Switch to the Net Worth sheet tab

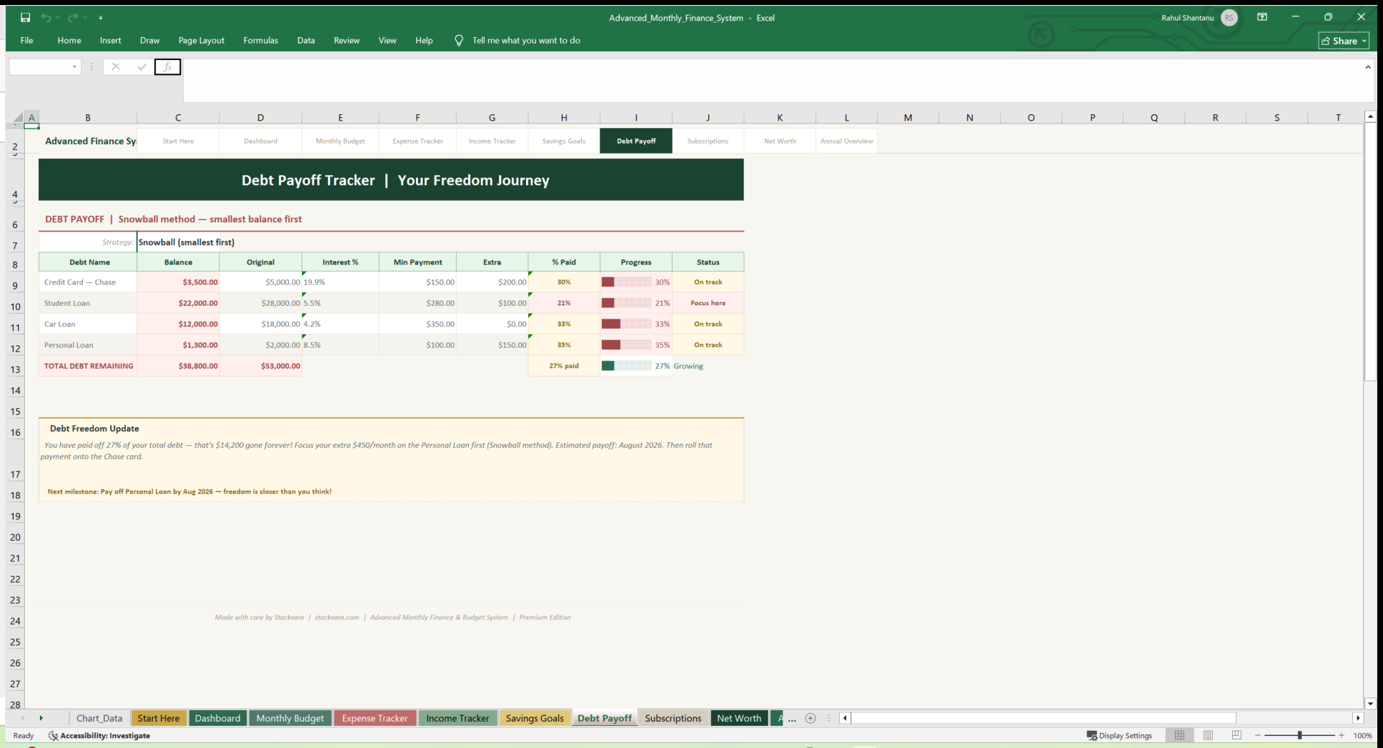click(739, 718)
